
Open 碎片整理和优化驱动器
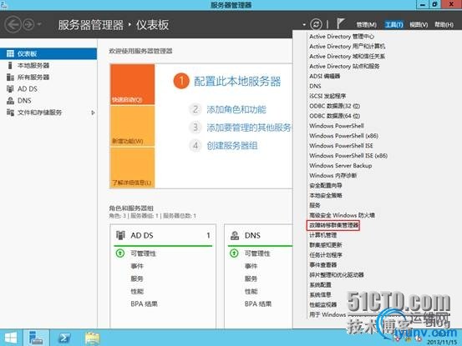pos(337,275)
